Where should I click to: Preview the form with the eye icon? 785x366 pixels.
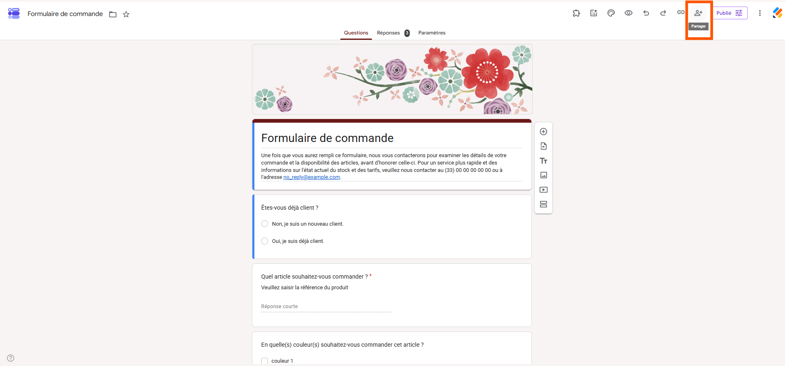point(628,13)
